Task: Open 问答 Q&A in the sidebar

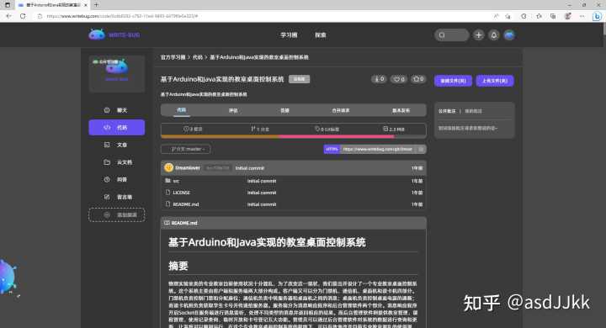Action: [x=117, y=180]
